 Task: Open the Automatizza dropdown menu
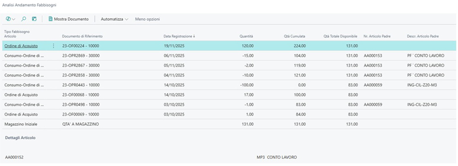click(114, 19)
